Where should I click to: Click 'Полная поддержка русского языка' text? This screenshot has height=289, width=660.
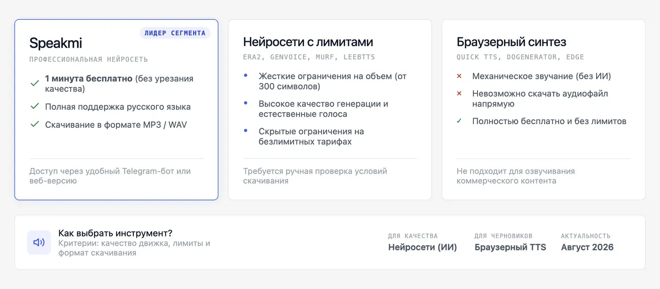118,107
